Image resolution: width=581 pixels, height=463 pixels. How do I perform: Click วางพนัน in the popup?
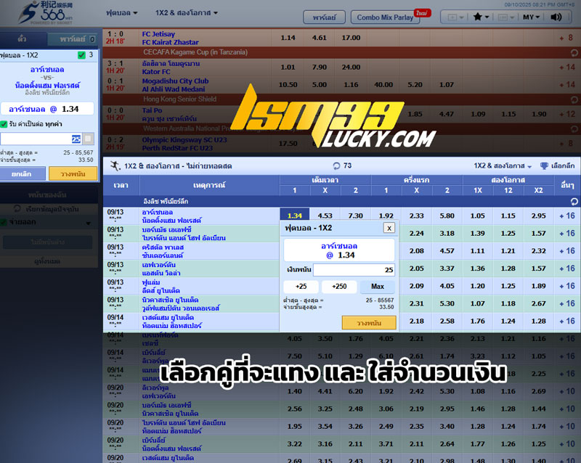(369, 323)
